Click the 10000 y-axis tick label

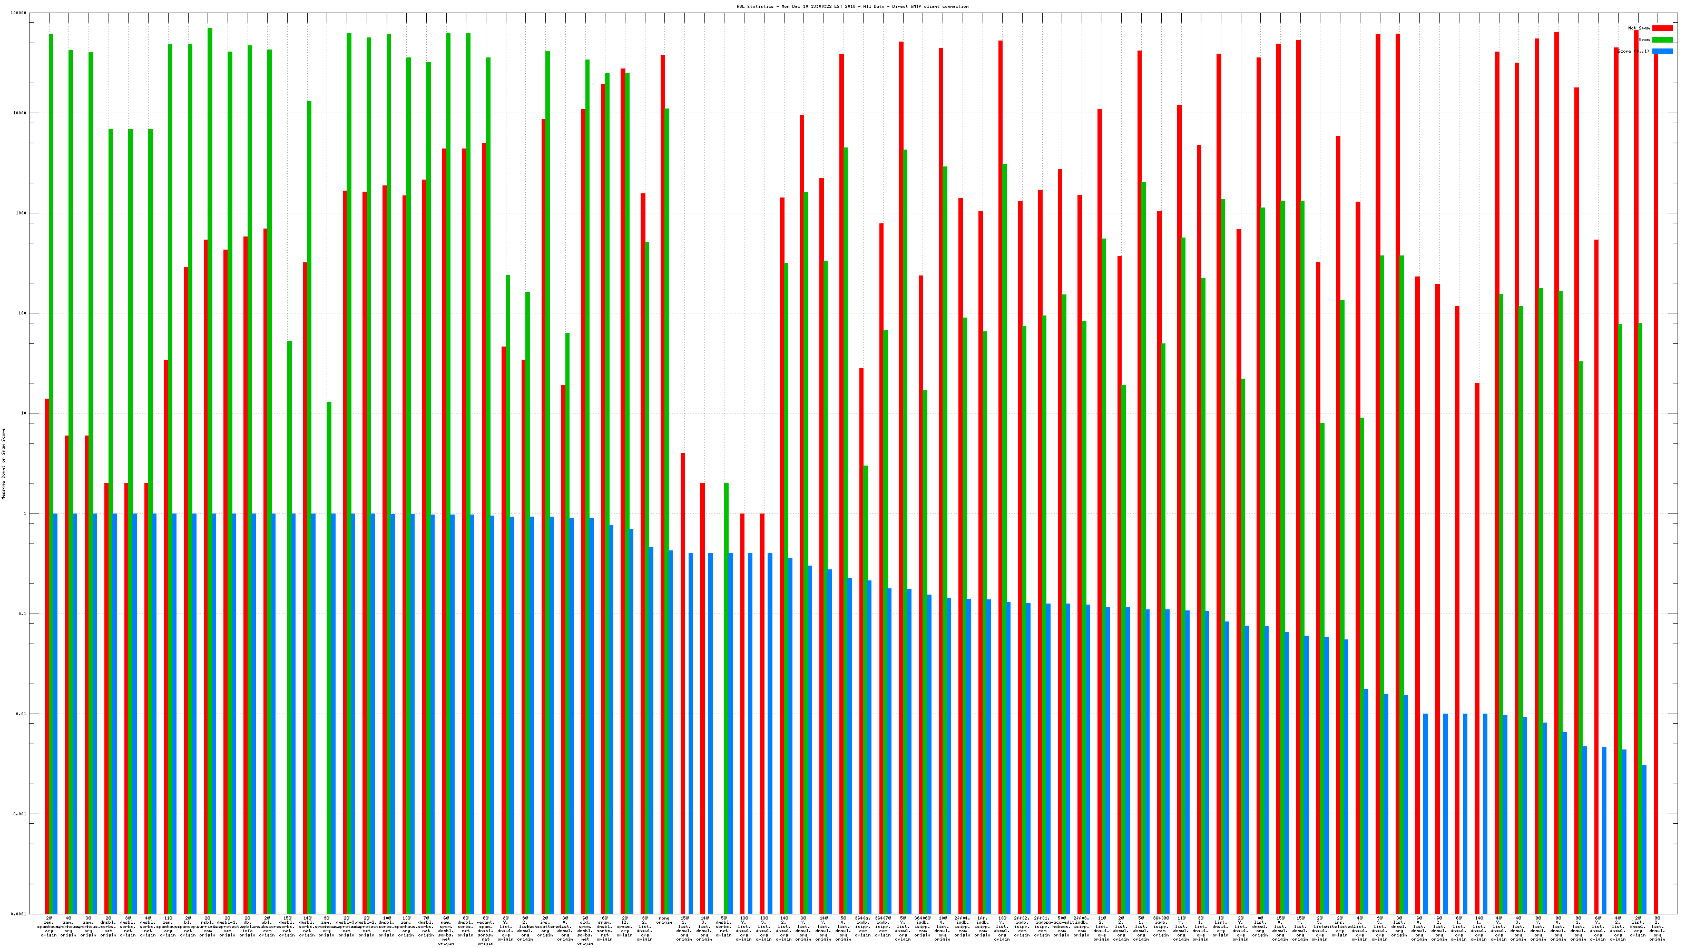pyautogui.click(x=21, y=113)
